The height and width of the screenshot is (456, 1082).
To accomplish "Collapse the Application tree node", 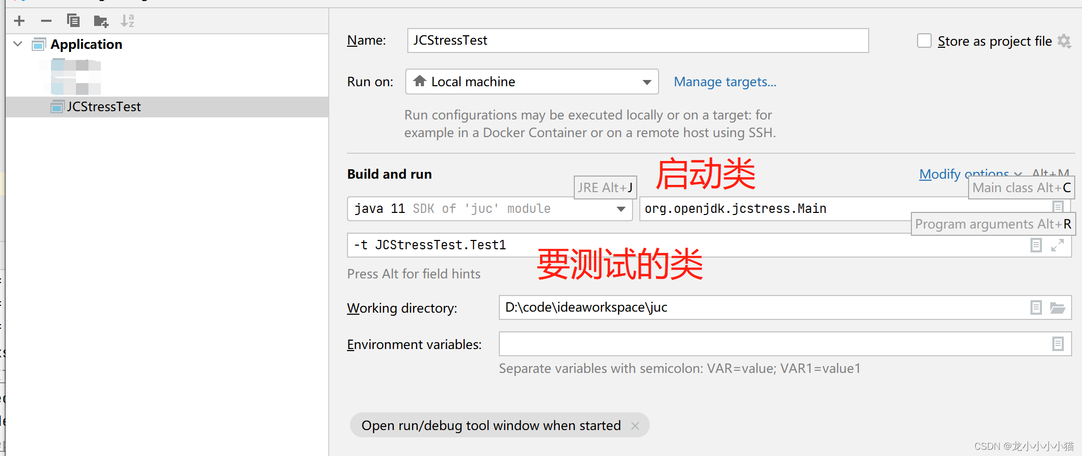I will pos(18,44).
